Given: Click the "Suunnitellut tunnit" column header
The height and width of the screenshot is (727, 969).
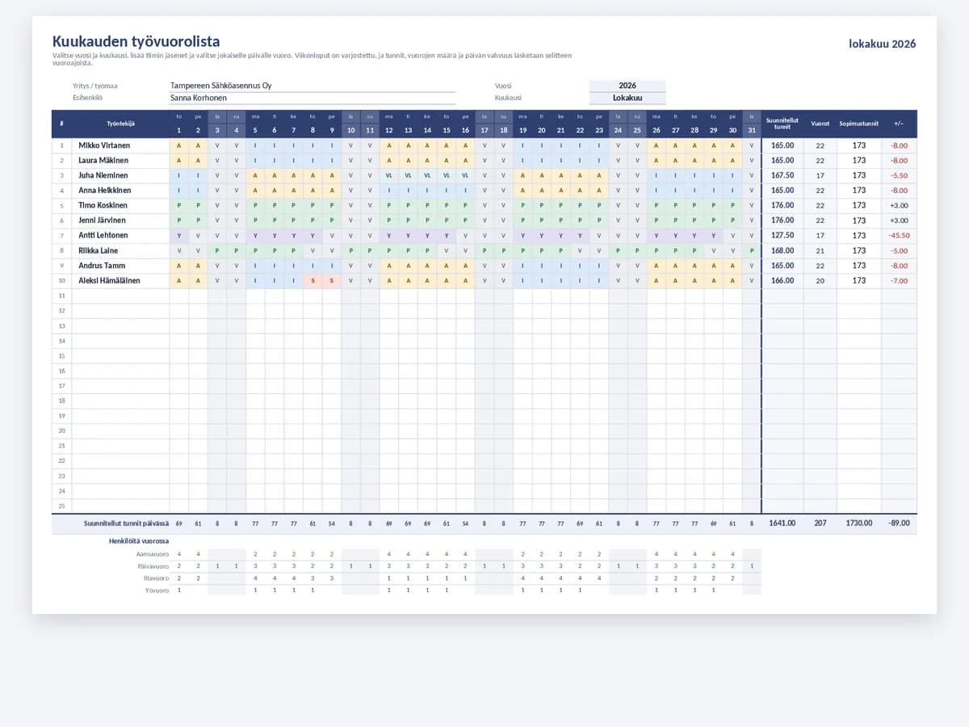Looking at the screenshot, I should [x=782, y=124].
